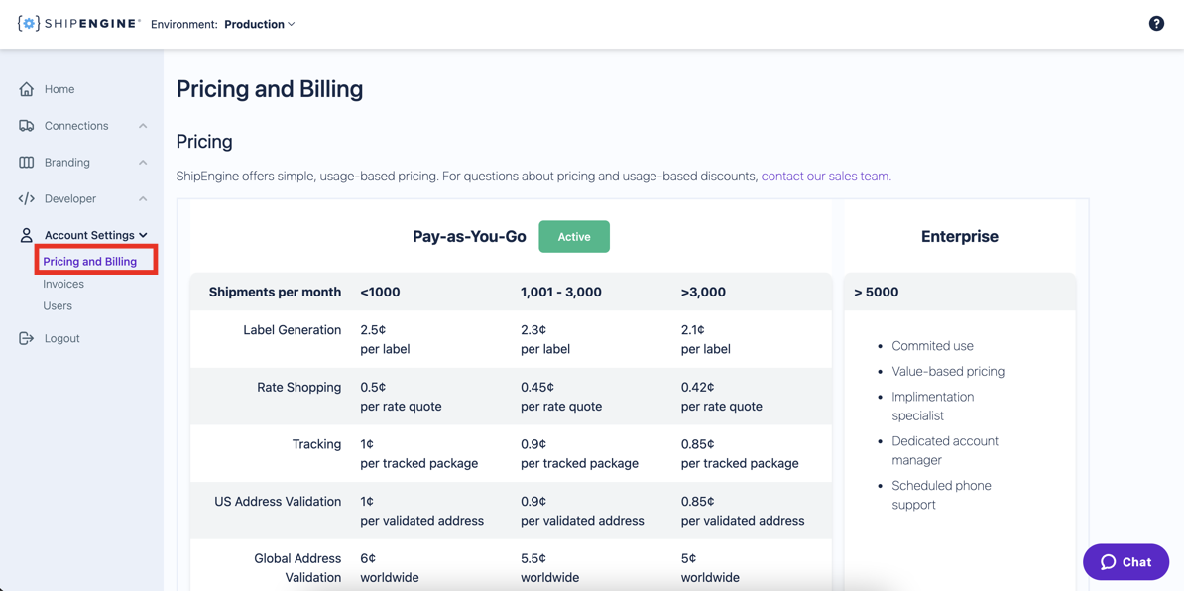Click the 5¢ worldwide price
Viewport: 1184px width, 591px height.
[710, 568]
